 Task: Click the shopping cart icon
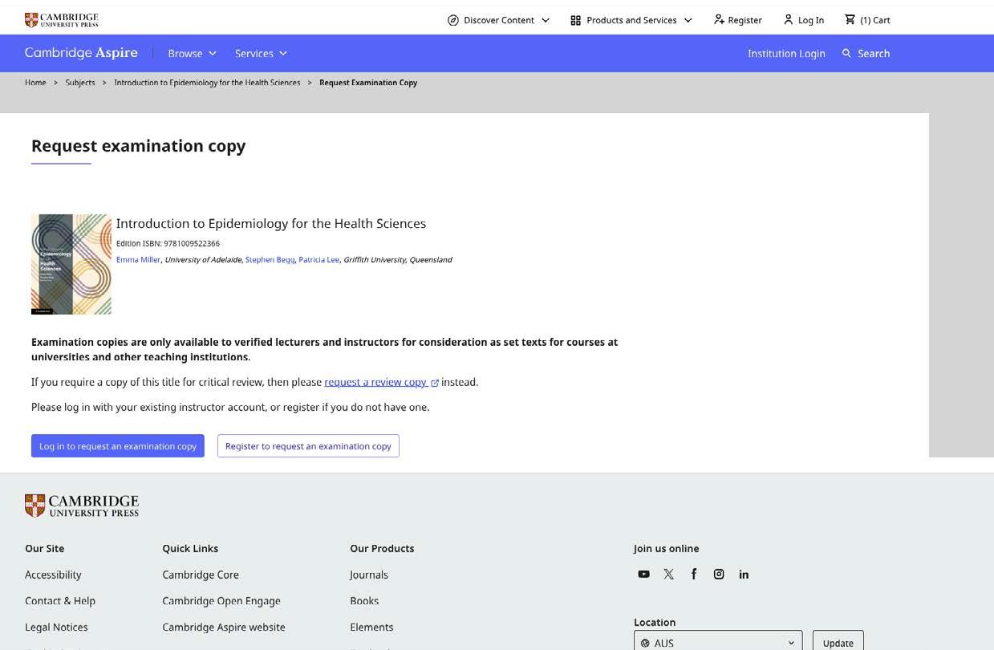tap(850, 19)
